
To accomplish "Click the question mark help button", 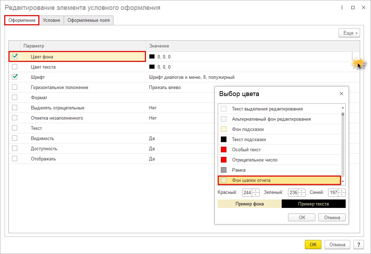I will tap(358, 245).
